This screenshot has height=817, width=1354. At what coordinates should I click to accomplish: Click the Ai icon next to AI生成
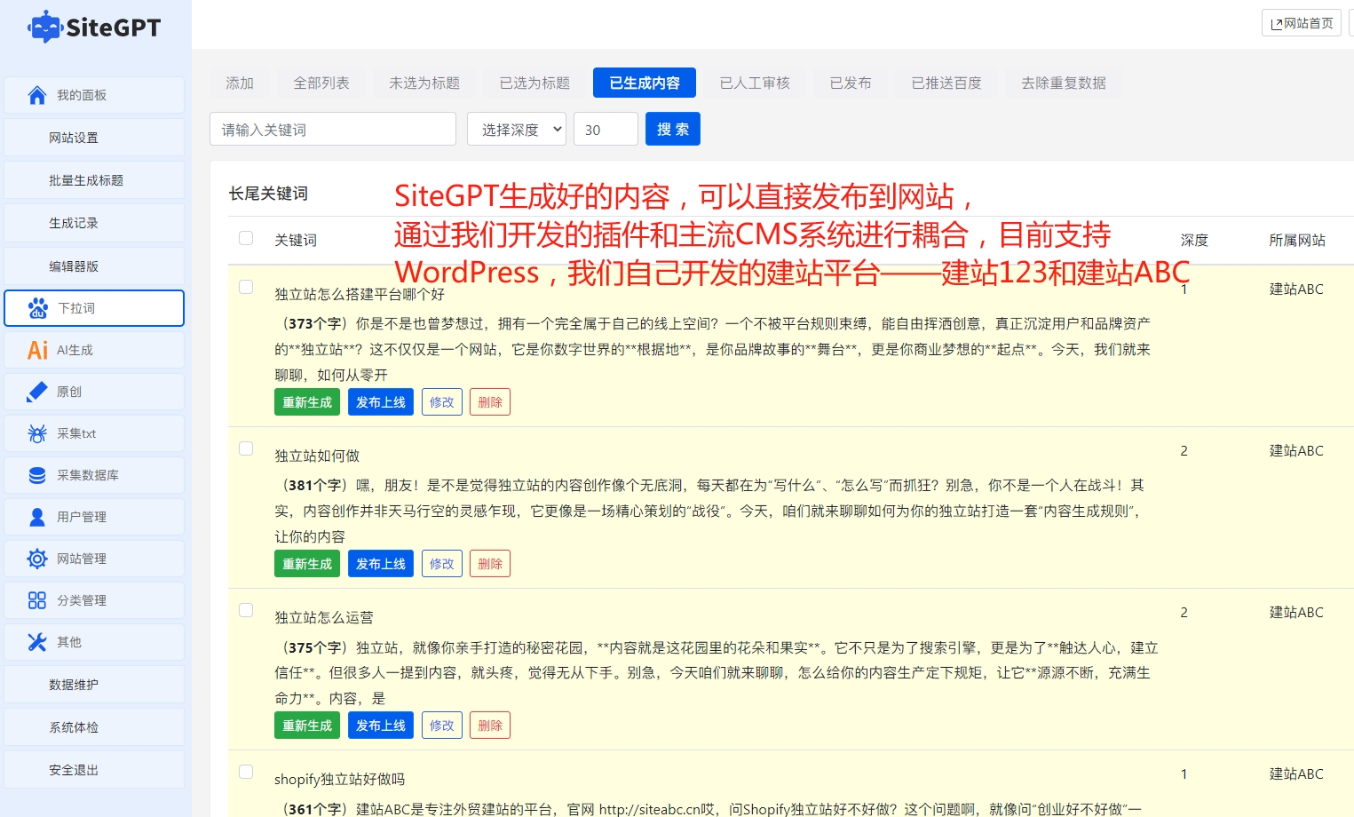point(38,350)
